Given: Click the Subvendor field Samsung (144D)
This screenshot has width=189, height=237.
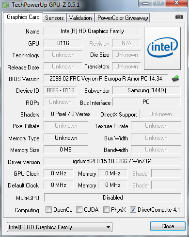Looking at the screenshot, I should [x=146, y=90].
